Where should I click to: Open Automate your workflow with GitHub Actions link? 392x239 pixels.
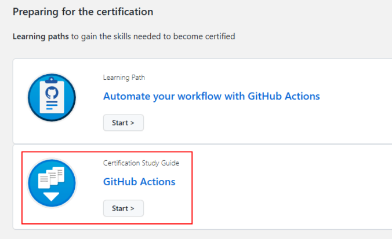[x=212, y=96]
